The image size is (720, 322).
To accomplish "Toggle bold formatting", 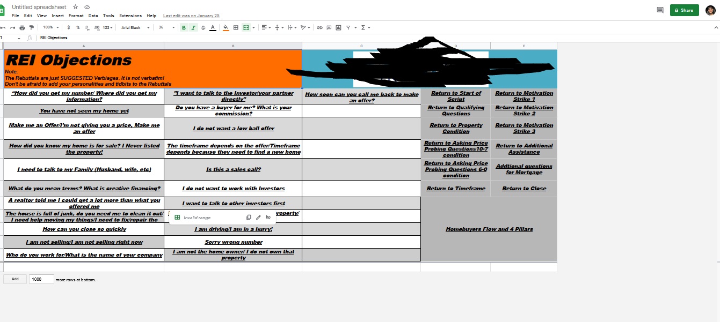I will [x=184, y=27].
